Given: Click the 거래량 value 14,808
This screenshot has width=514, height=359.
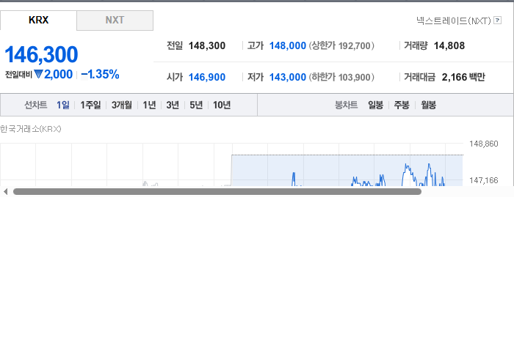Looking at the screenshot, I should (x=449, y=45).
